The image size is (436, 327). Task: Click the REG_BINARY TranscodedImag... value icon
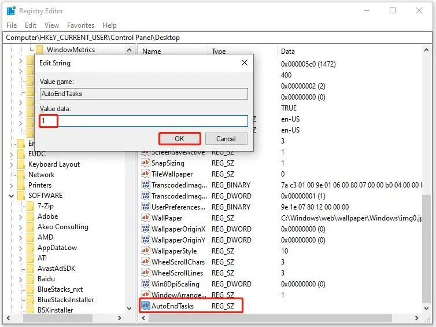pos(145,185)
